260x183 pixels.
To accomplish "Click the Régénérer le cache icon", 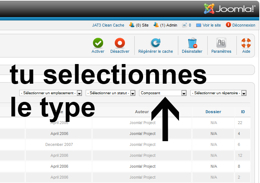I will tap(155, 43).
